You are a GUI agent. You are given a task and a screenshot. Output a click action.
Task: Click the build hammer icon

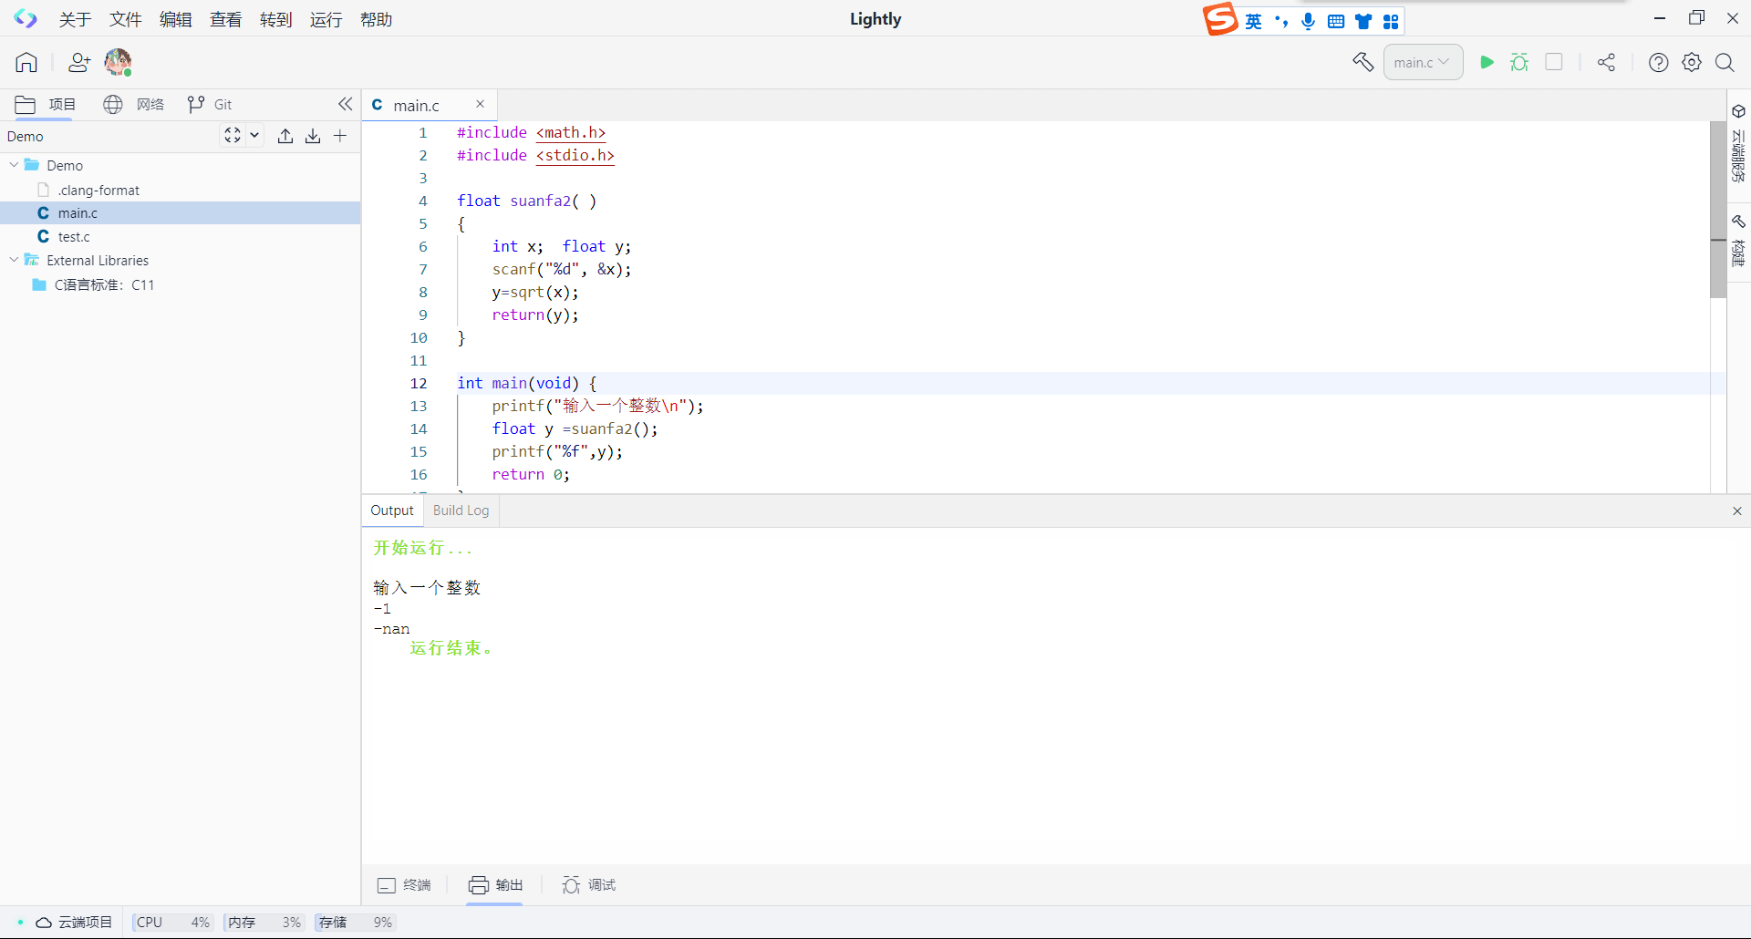click(1362, 62)
